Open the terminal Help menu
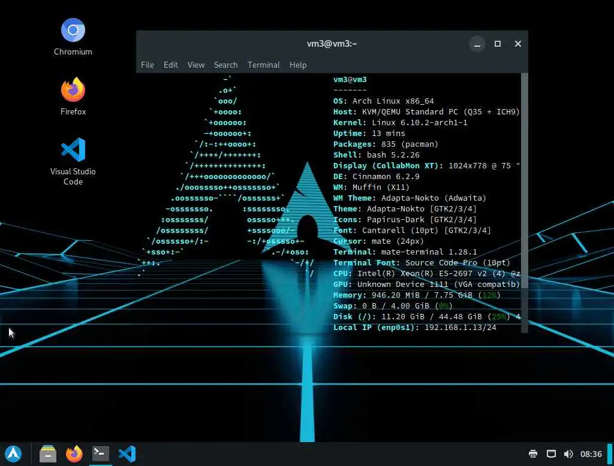 (x=298, y=65)
